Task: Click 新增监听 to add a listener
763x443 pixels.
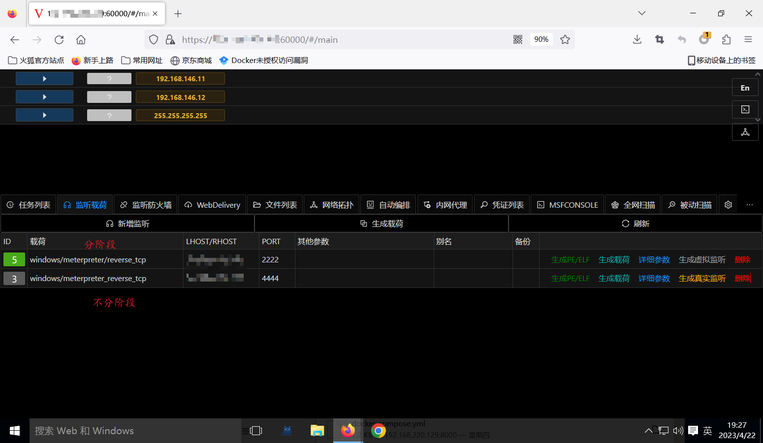Action: coord(127,223)
